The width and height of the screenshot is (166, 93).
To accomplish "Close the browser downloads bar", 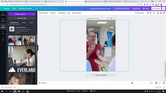I will (164, 87).
